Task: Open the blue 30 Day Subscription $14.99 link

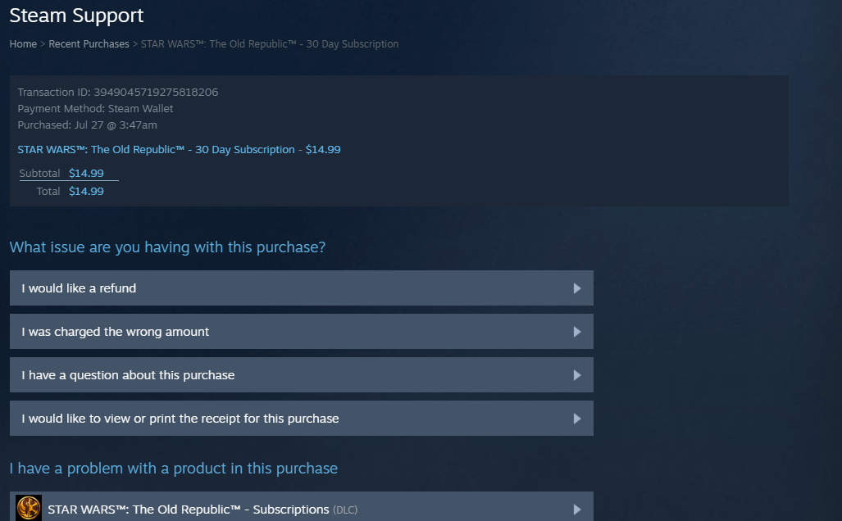Action: point(179,150)
